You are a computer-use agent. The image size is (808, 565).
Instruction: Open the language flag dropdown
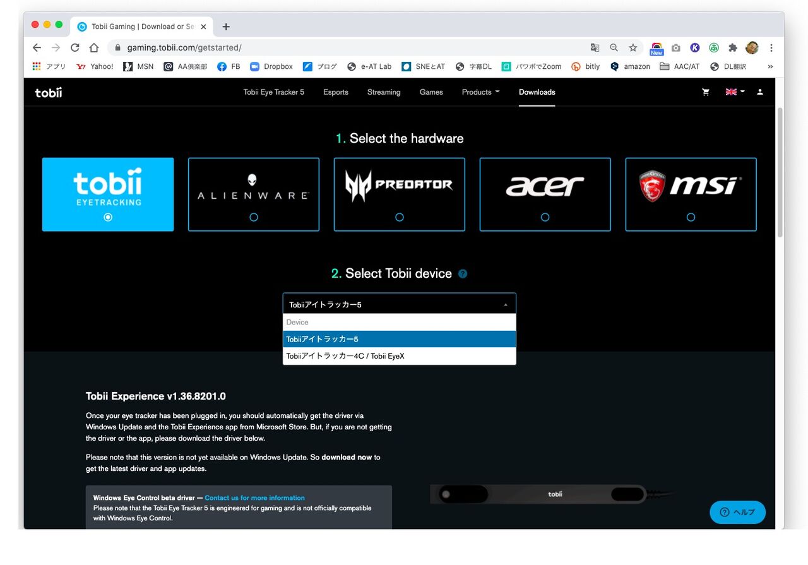735,92
